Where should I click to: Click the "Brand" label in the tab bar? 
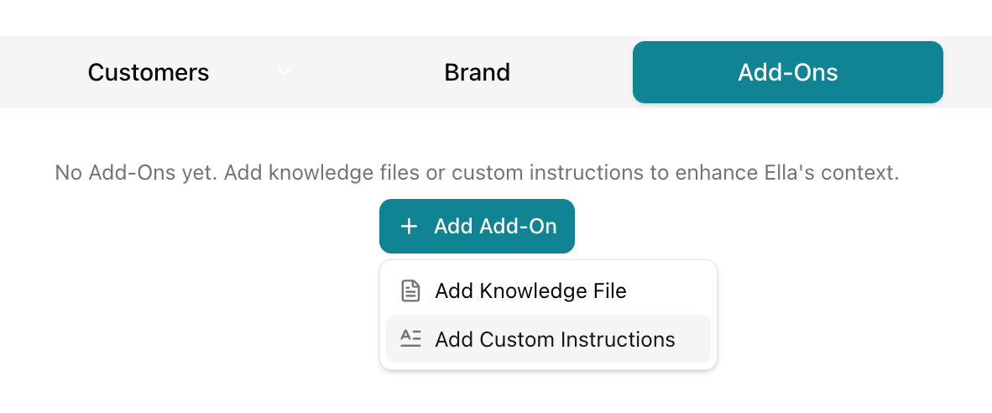point(477,72)
